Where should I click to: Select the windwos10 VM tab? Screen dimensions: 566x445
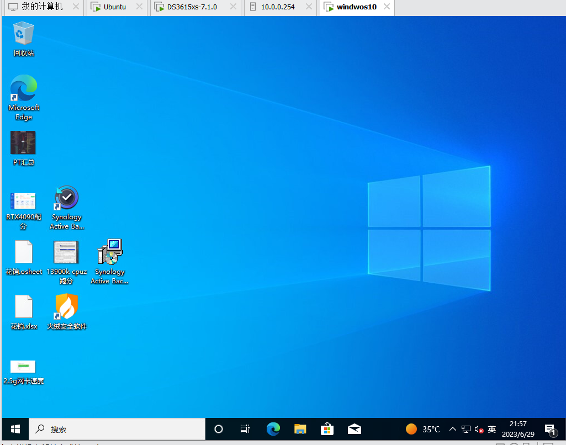(356, 7)
